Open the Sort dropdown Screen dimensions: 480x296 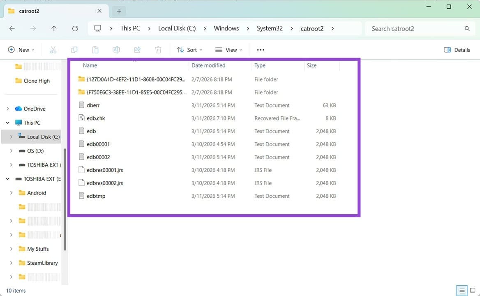point(189,49)
